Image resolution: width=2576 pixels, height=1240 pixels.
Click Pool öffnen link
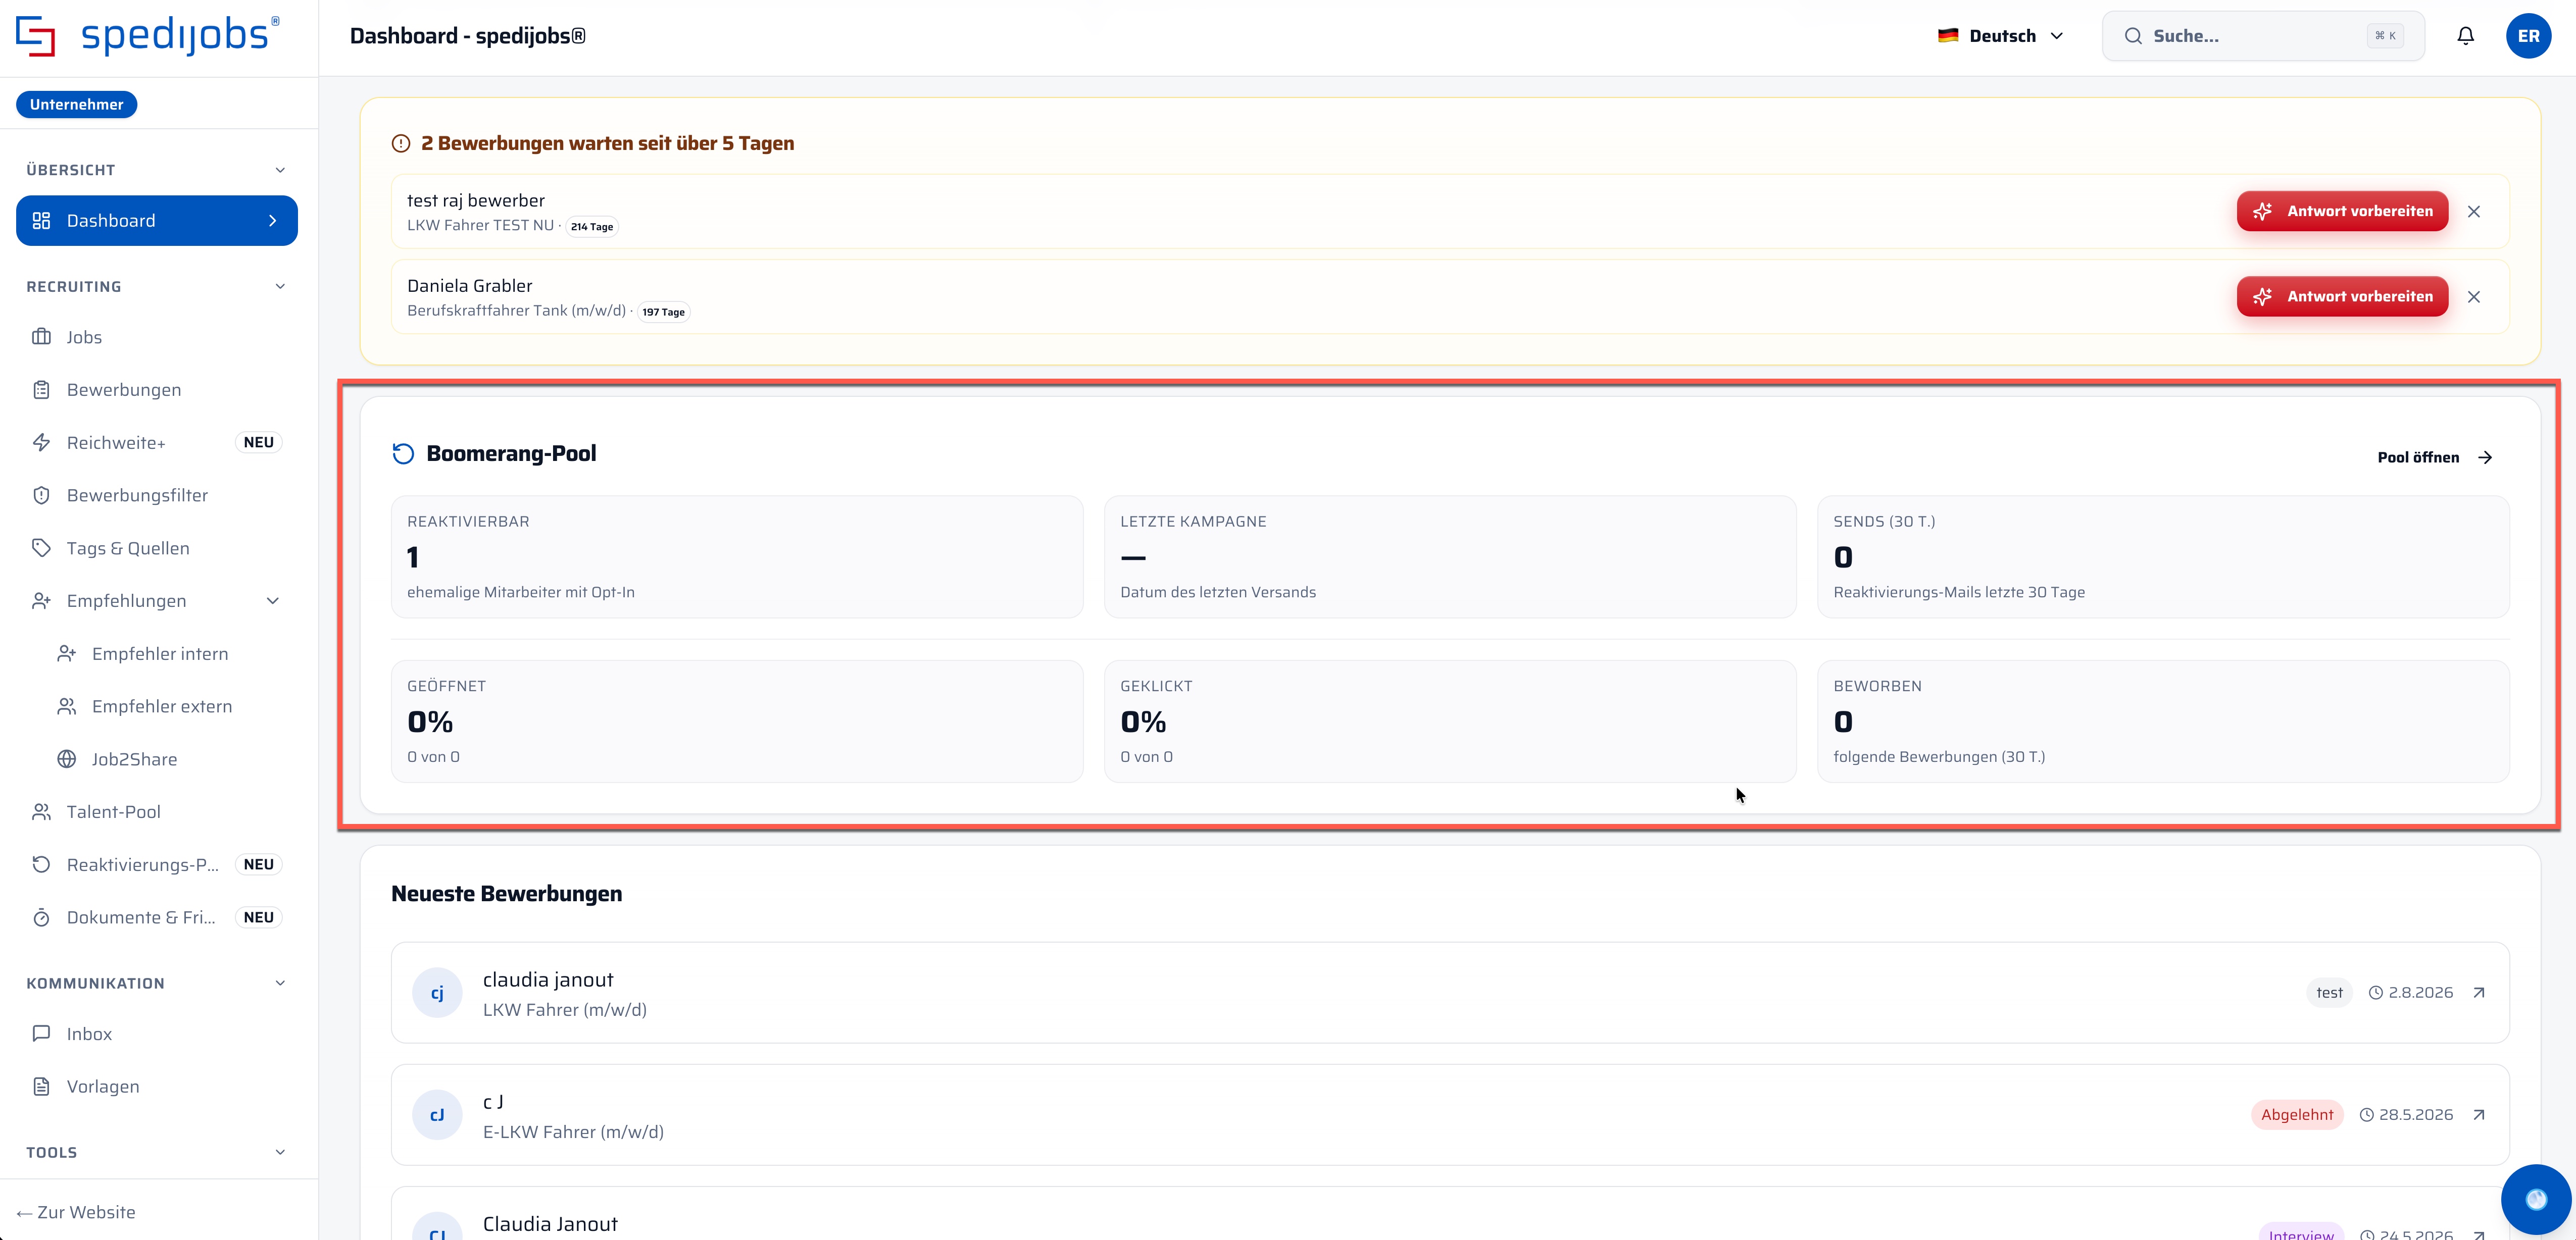click(2435, 457)
